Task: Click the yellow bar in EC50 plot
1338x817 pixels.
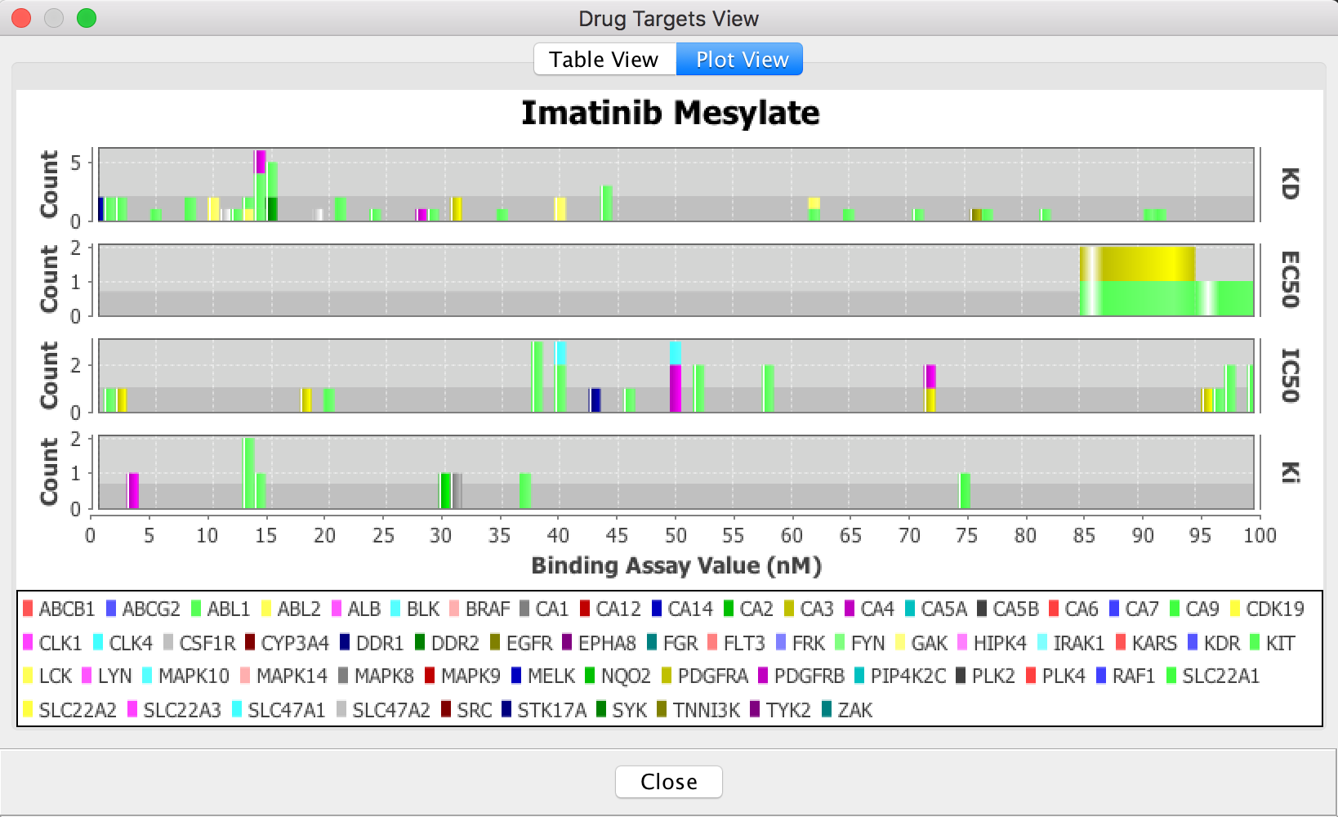Action: (x=1137, y=264)
